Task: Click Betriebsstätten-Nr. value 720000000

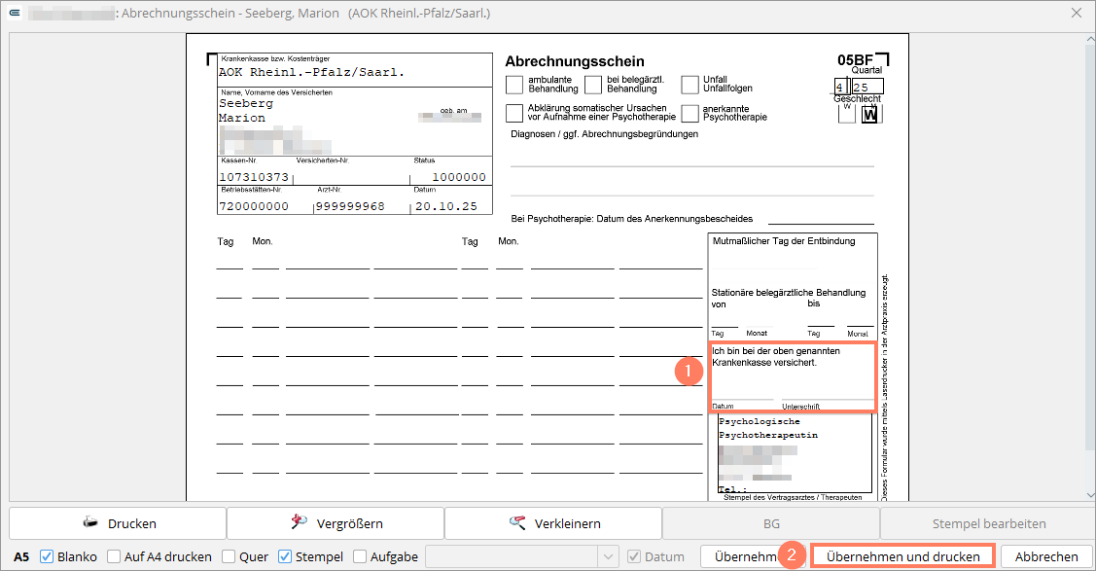Action: click(x=254, y=206)
